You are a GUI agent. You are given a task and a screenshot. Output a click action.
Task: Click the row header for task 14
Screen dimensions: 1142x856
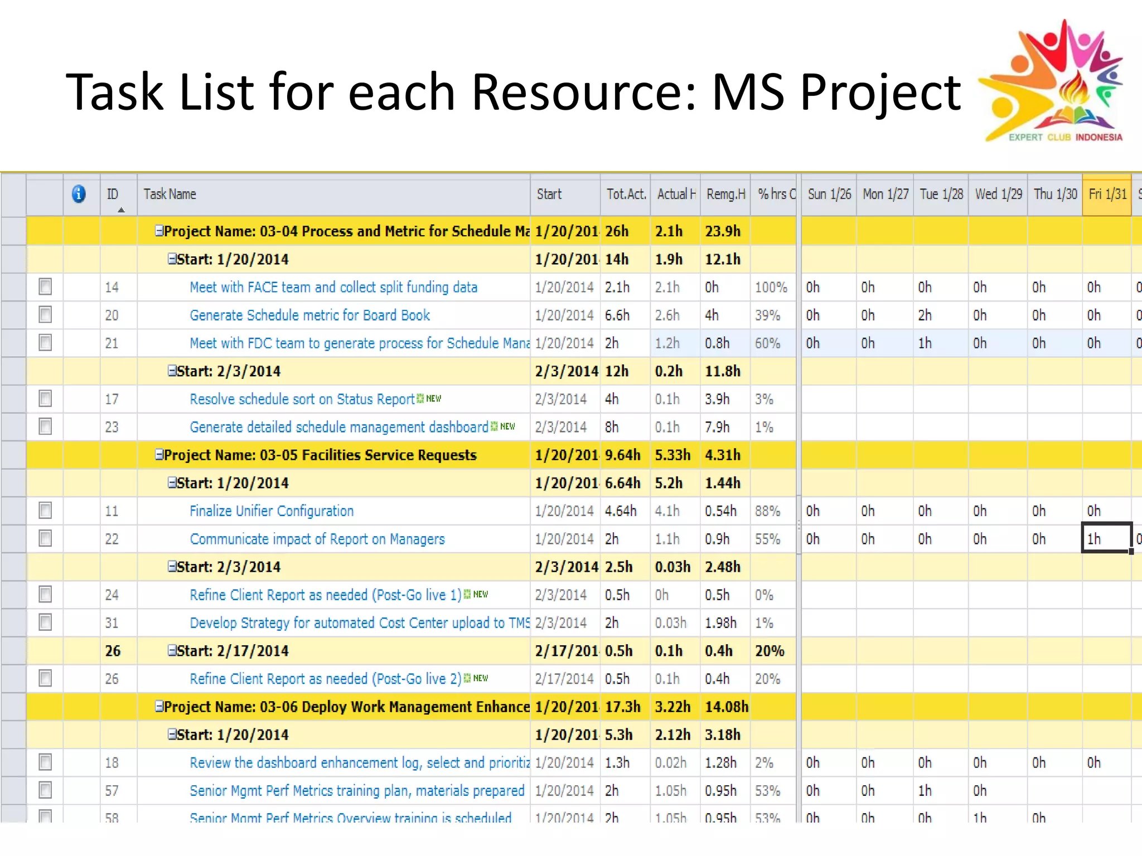(x=13, y=287)
